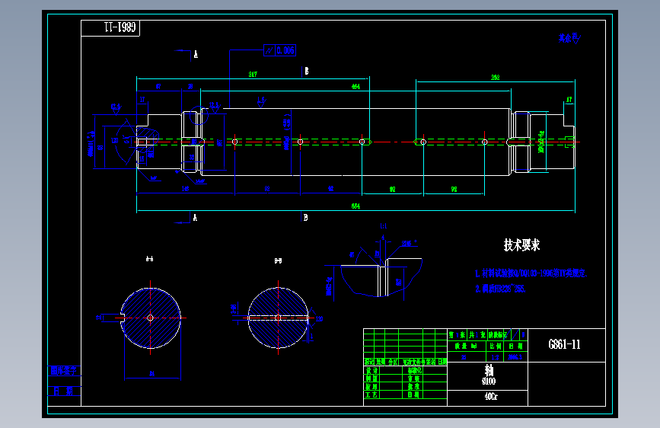The height and width of the screenshot is (428, 660).
Task: Click the G861-11 drawing number in the title block
Action: pyautogui.click(x=564, y=344)
